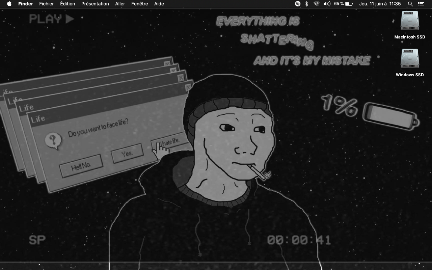Open the sound volume menu
432x270 pixels.
point(327,4)
